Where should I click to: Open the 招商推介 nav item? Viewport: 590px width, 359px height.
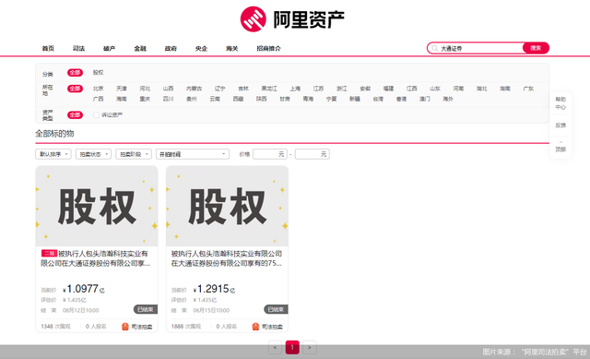tap(268, 48)
